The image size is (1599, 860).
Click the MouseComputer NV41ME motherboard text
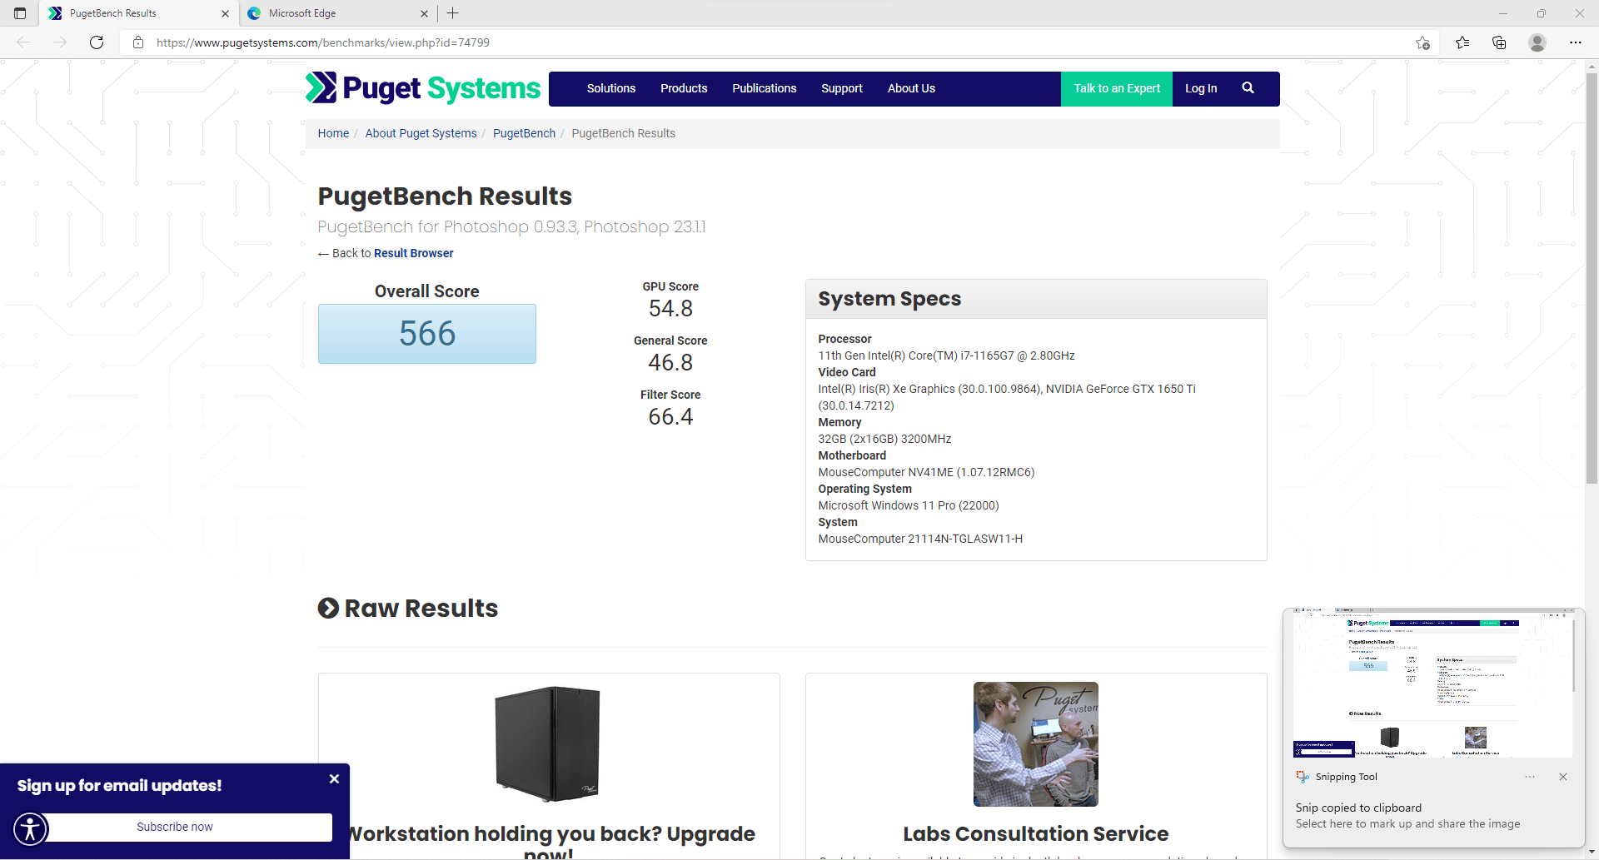(926, 472)
